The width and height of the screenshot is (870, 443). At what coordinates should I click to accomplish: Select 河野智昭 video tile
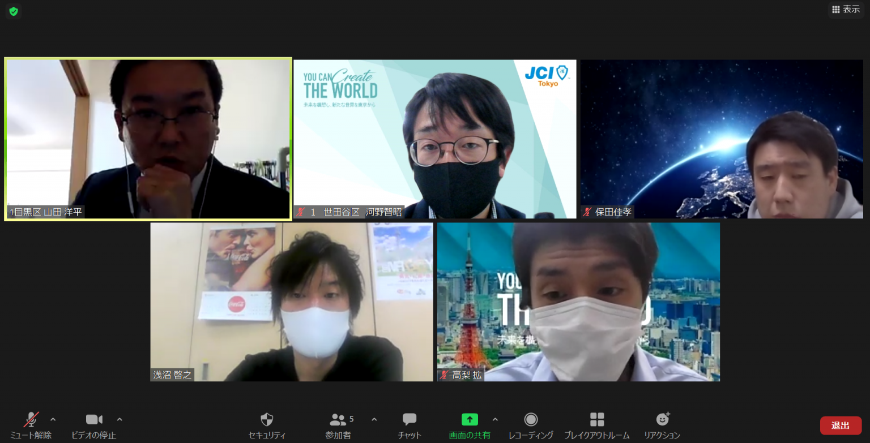coord(434,139)
